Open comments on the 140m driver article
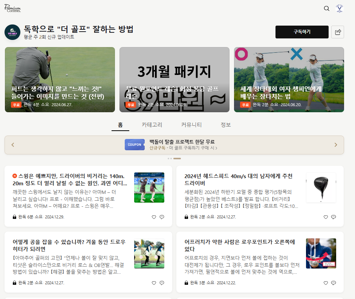The width and height of the screenshot is (355, 299). 162,217
